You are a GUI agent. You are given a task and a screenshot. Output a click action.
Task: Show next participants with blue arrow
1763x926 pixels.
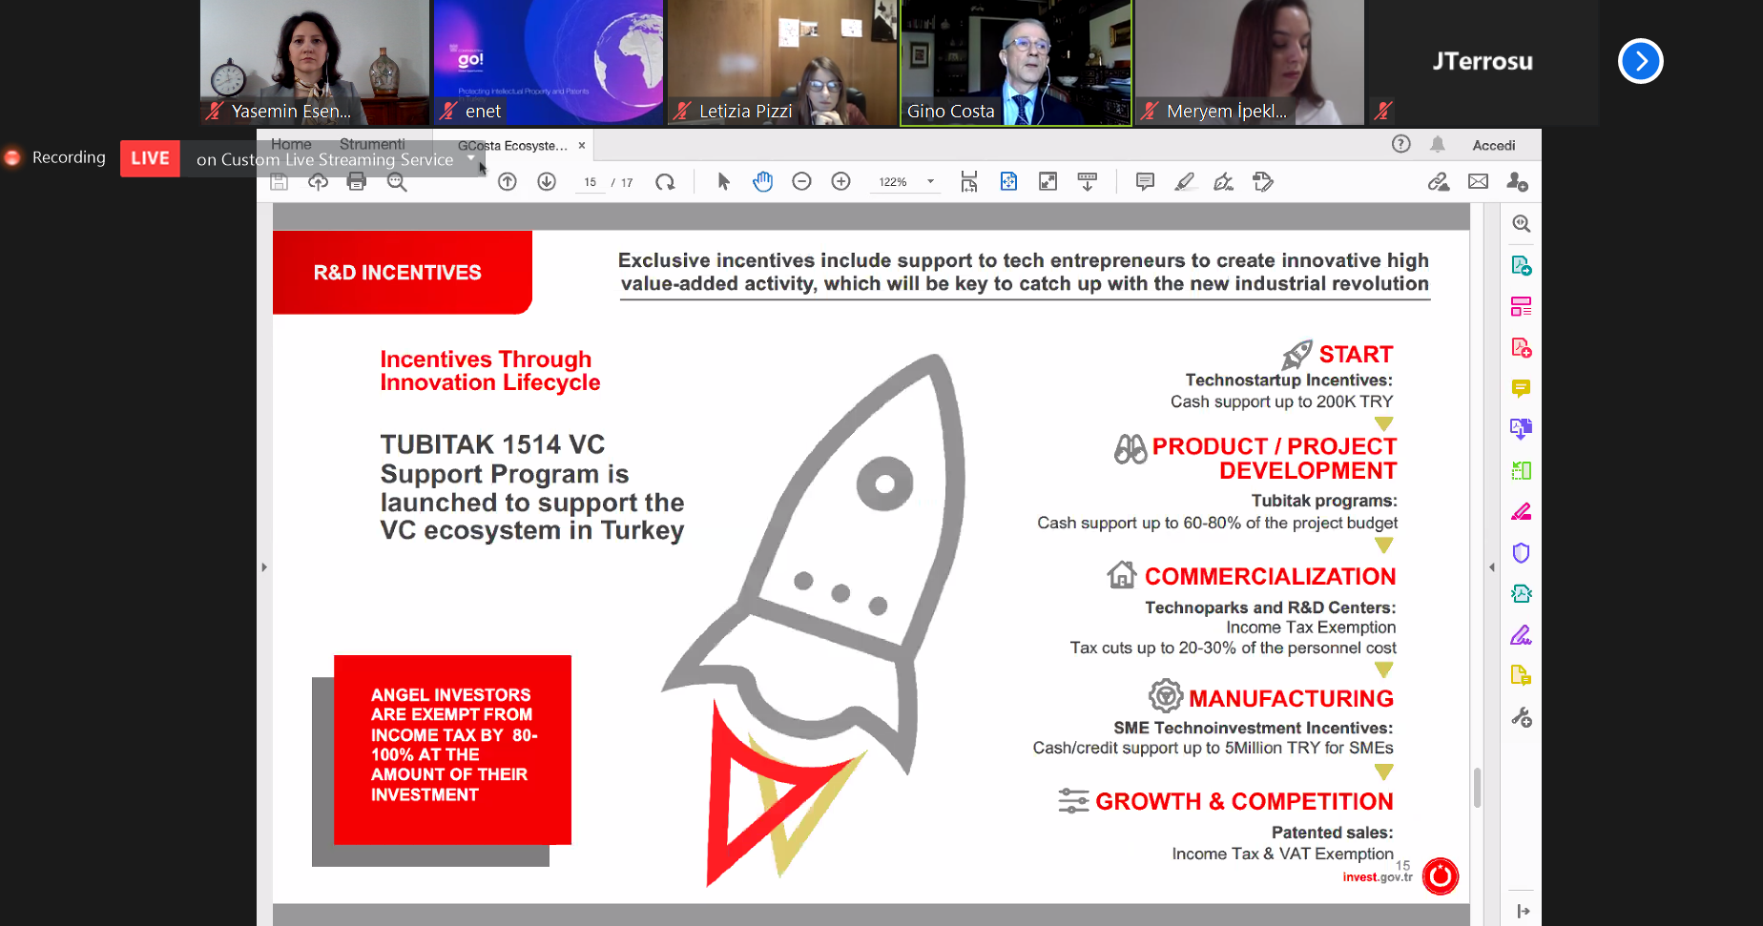click(1641, 61)
